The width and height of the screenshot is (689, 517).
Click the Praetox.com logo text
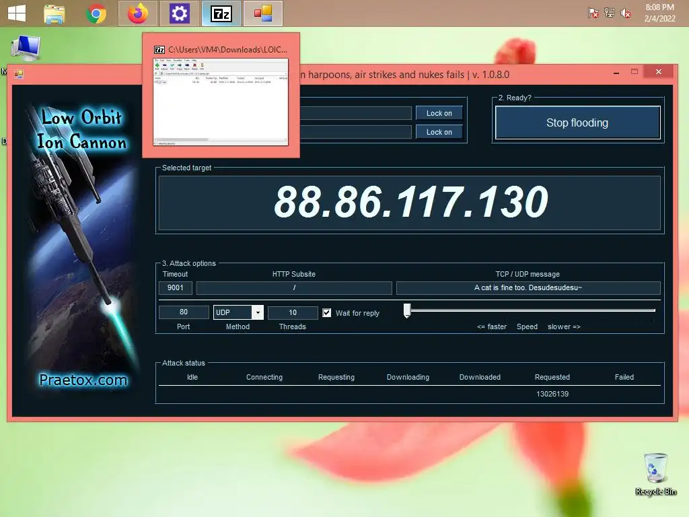coord(83,380)
